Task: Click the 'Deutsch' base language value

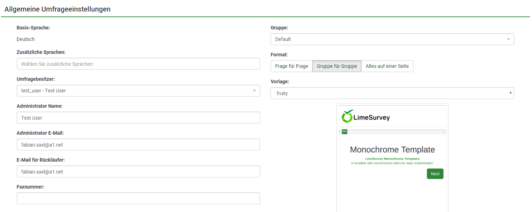Action: click(26, 39)
